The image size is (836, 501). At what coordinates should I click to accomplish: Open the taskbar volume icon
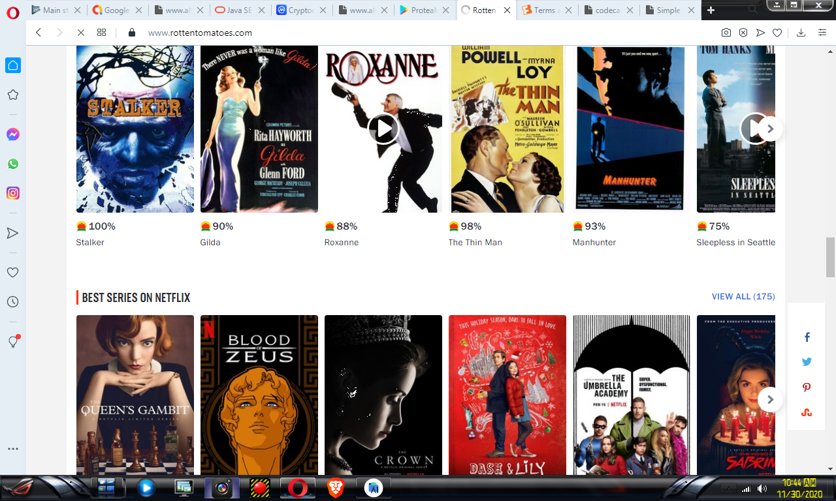pyautogui.click(x=762, y=489)
